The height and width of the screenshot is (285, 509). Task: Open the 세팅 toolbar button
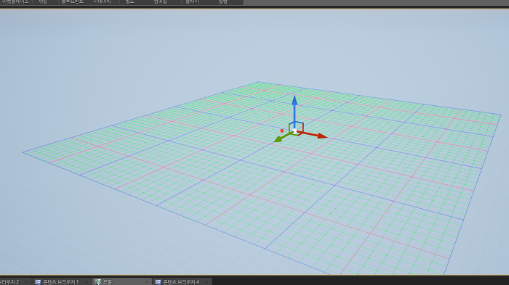[43, 2]
